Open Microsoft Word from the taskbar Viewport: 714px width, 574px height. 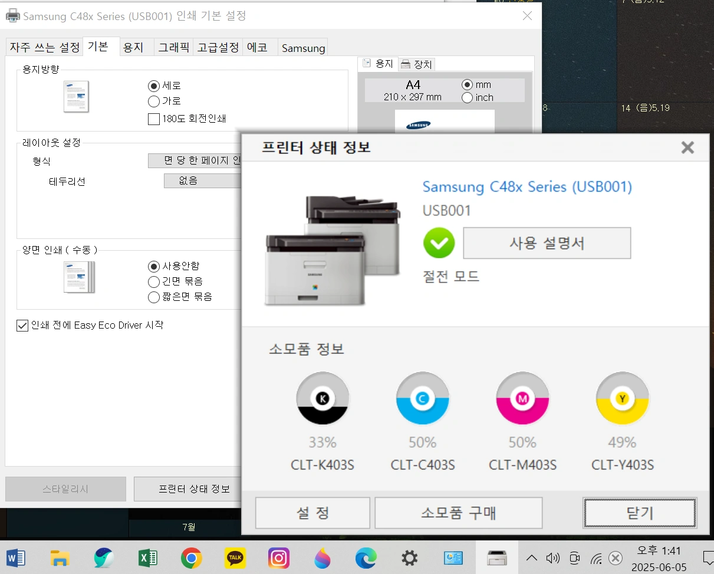[15, 557]
